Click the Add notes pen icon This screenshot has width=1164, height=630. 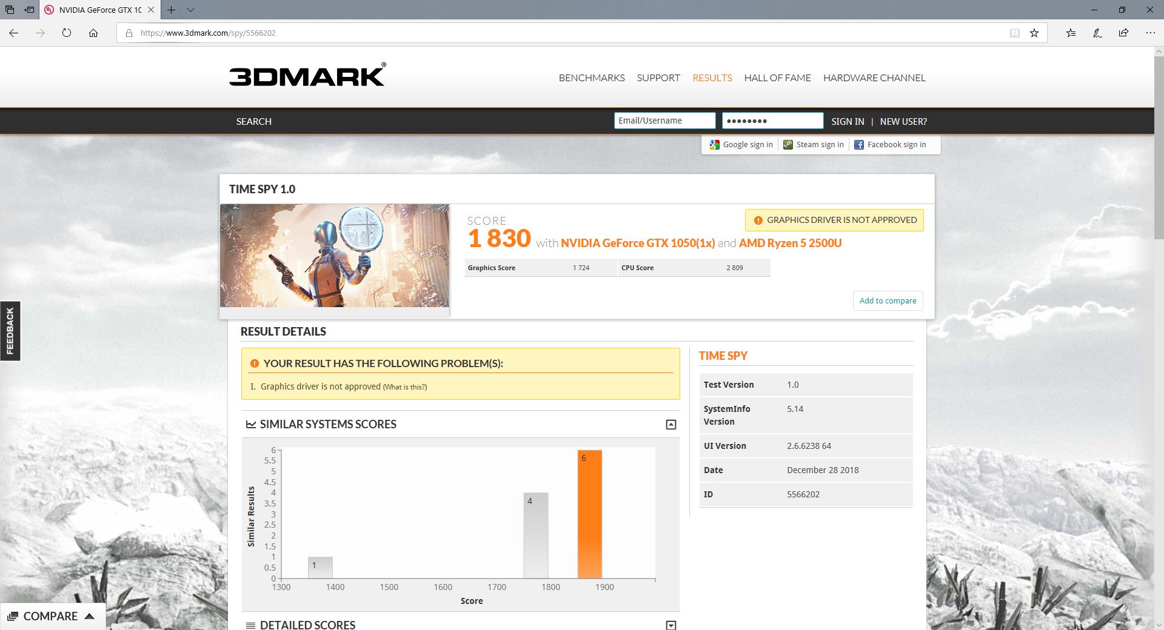1097,33
